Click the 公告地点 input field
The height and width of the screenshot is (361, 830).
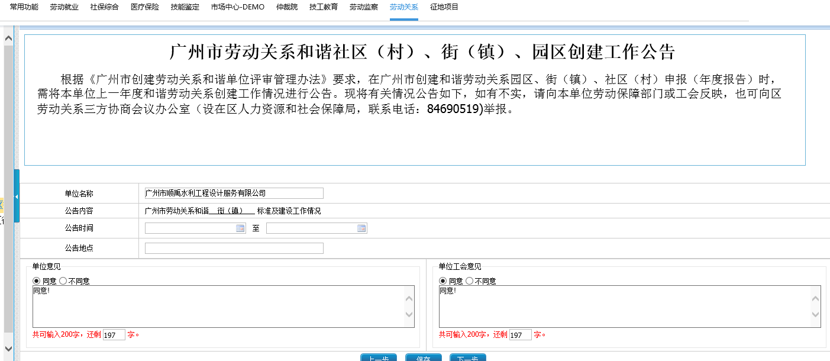click(234, 248)
